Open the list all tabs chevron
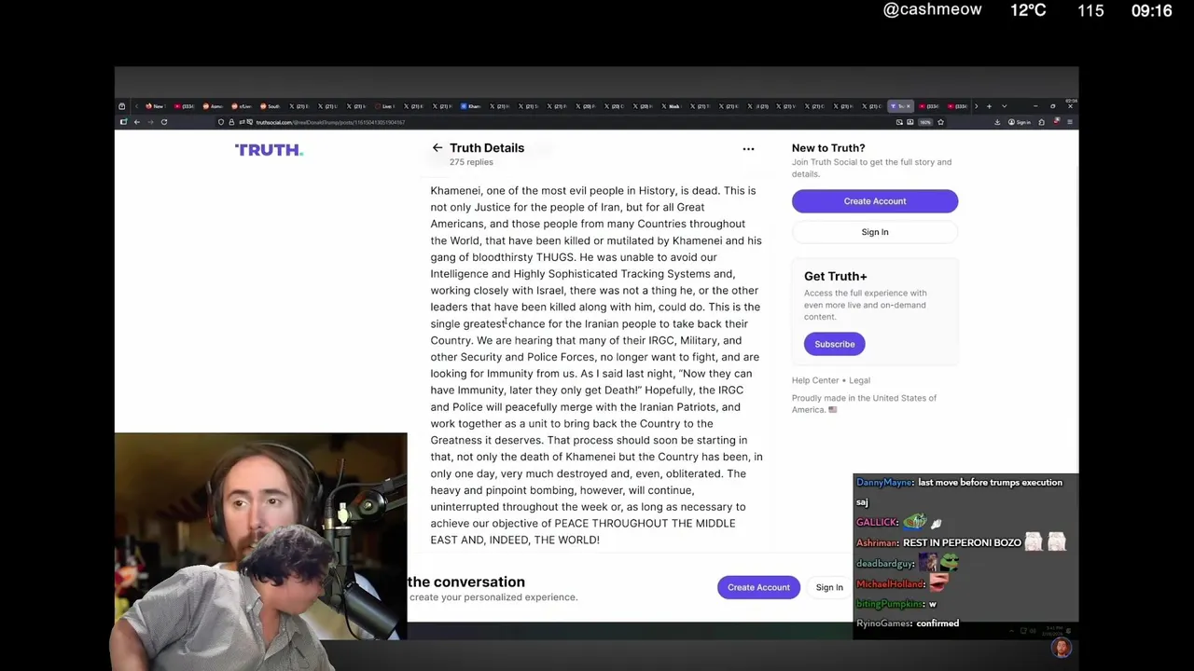The width and height of the screenshot is (1194, 671). 1004,106
